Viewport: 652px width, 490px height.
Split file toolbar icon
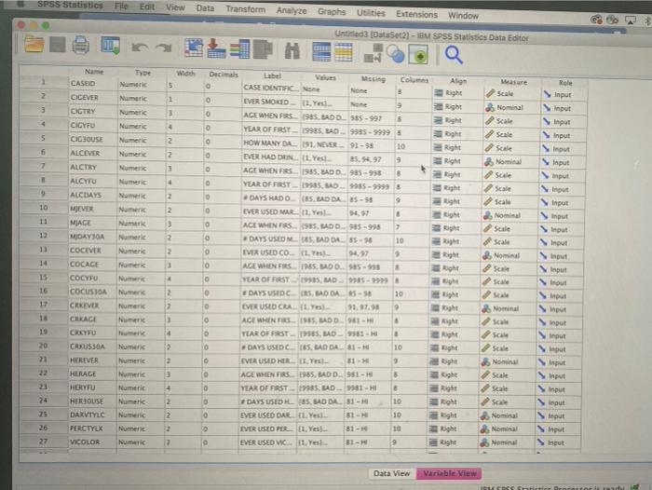coord(373,54)
